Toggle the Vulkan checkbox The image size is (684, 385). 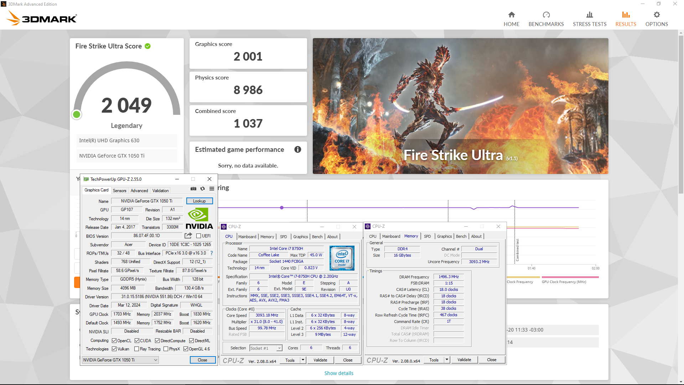coord(114,349)
